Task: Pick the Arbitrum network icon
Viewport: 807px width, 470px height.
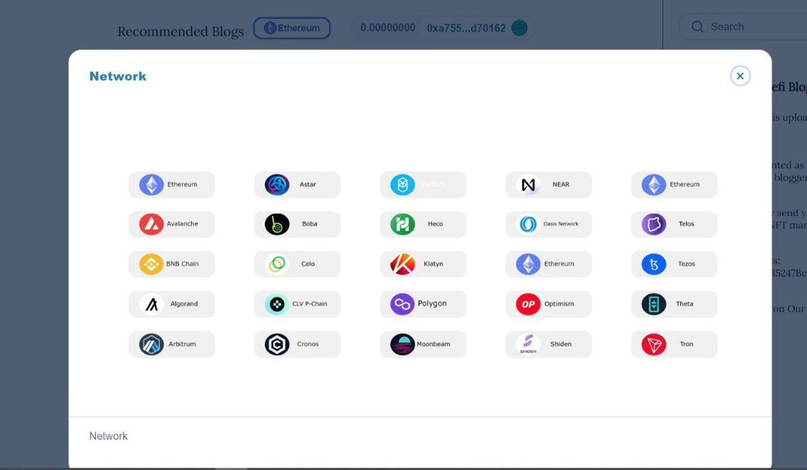Action: 151,344
